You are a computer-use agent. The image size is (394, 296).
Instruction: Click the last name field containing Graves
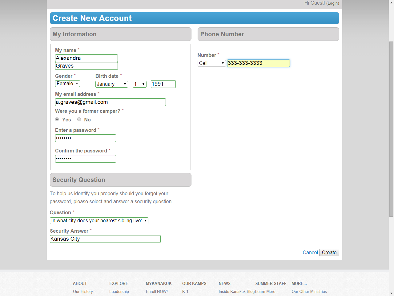click(x=86, y=66)
